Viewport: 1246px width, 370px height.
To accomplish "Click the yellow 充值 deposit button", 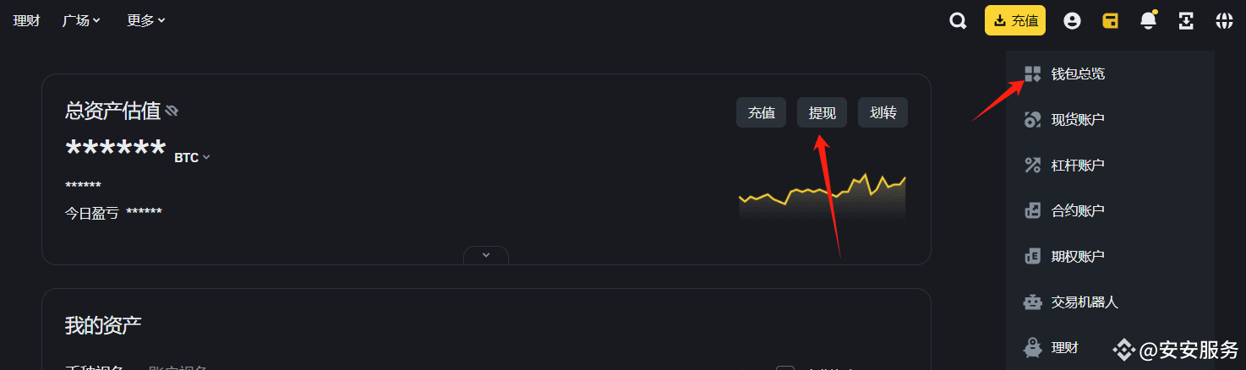I will tap(1015, 21).
